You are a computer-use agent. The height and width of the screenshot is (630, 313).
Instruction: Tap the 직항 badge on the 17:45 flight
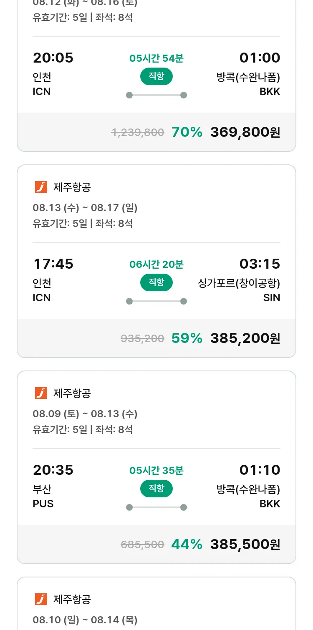[156, 282]
